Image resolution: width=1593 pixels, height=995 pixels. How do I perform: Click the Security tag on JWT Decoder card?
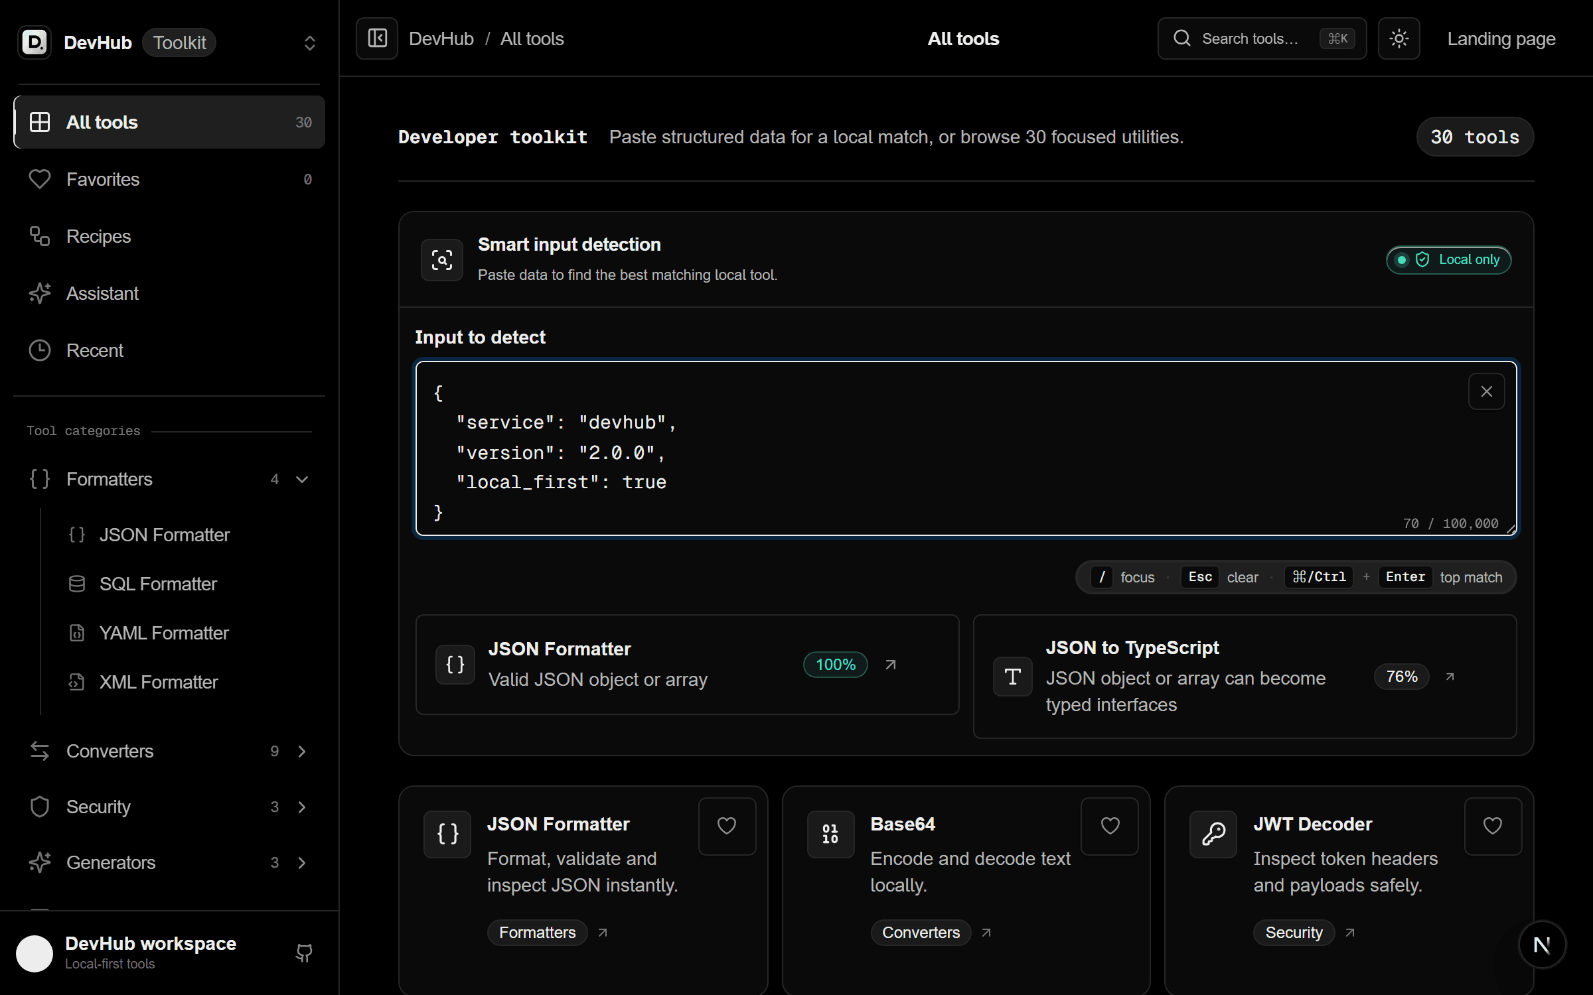1294,933
